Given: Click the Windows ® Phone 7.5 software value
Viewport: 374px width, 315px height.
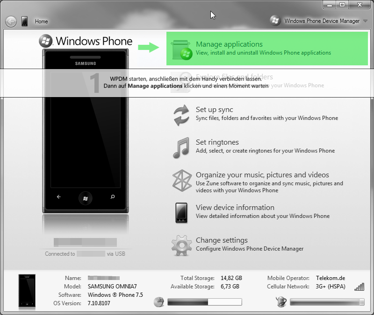Looking at the screenshot, I should click(x=115, y=295).
